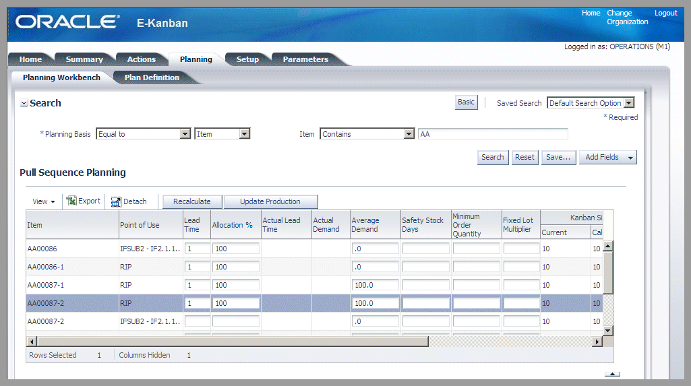This screenshot has width=691, height=386.
Task: Collapse the Search section arrow
Action: click(24, 103)
